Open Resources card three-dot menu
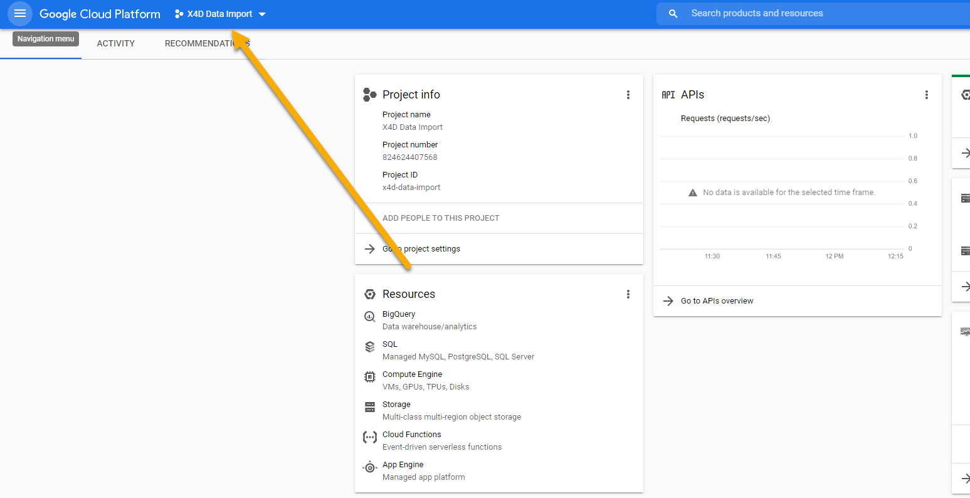This screenshot has width=970, height=498. click(x=628, y=294)
